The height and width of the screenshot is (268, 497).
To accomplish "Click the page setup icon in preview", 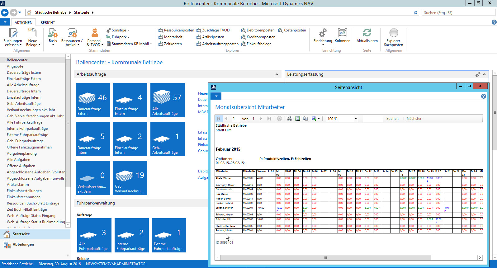I will (x=306, y=119).
